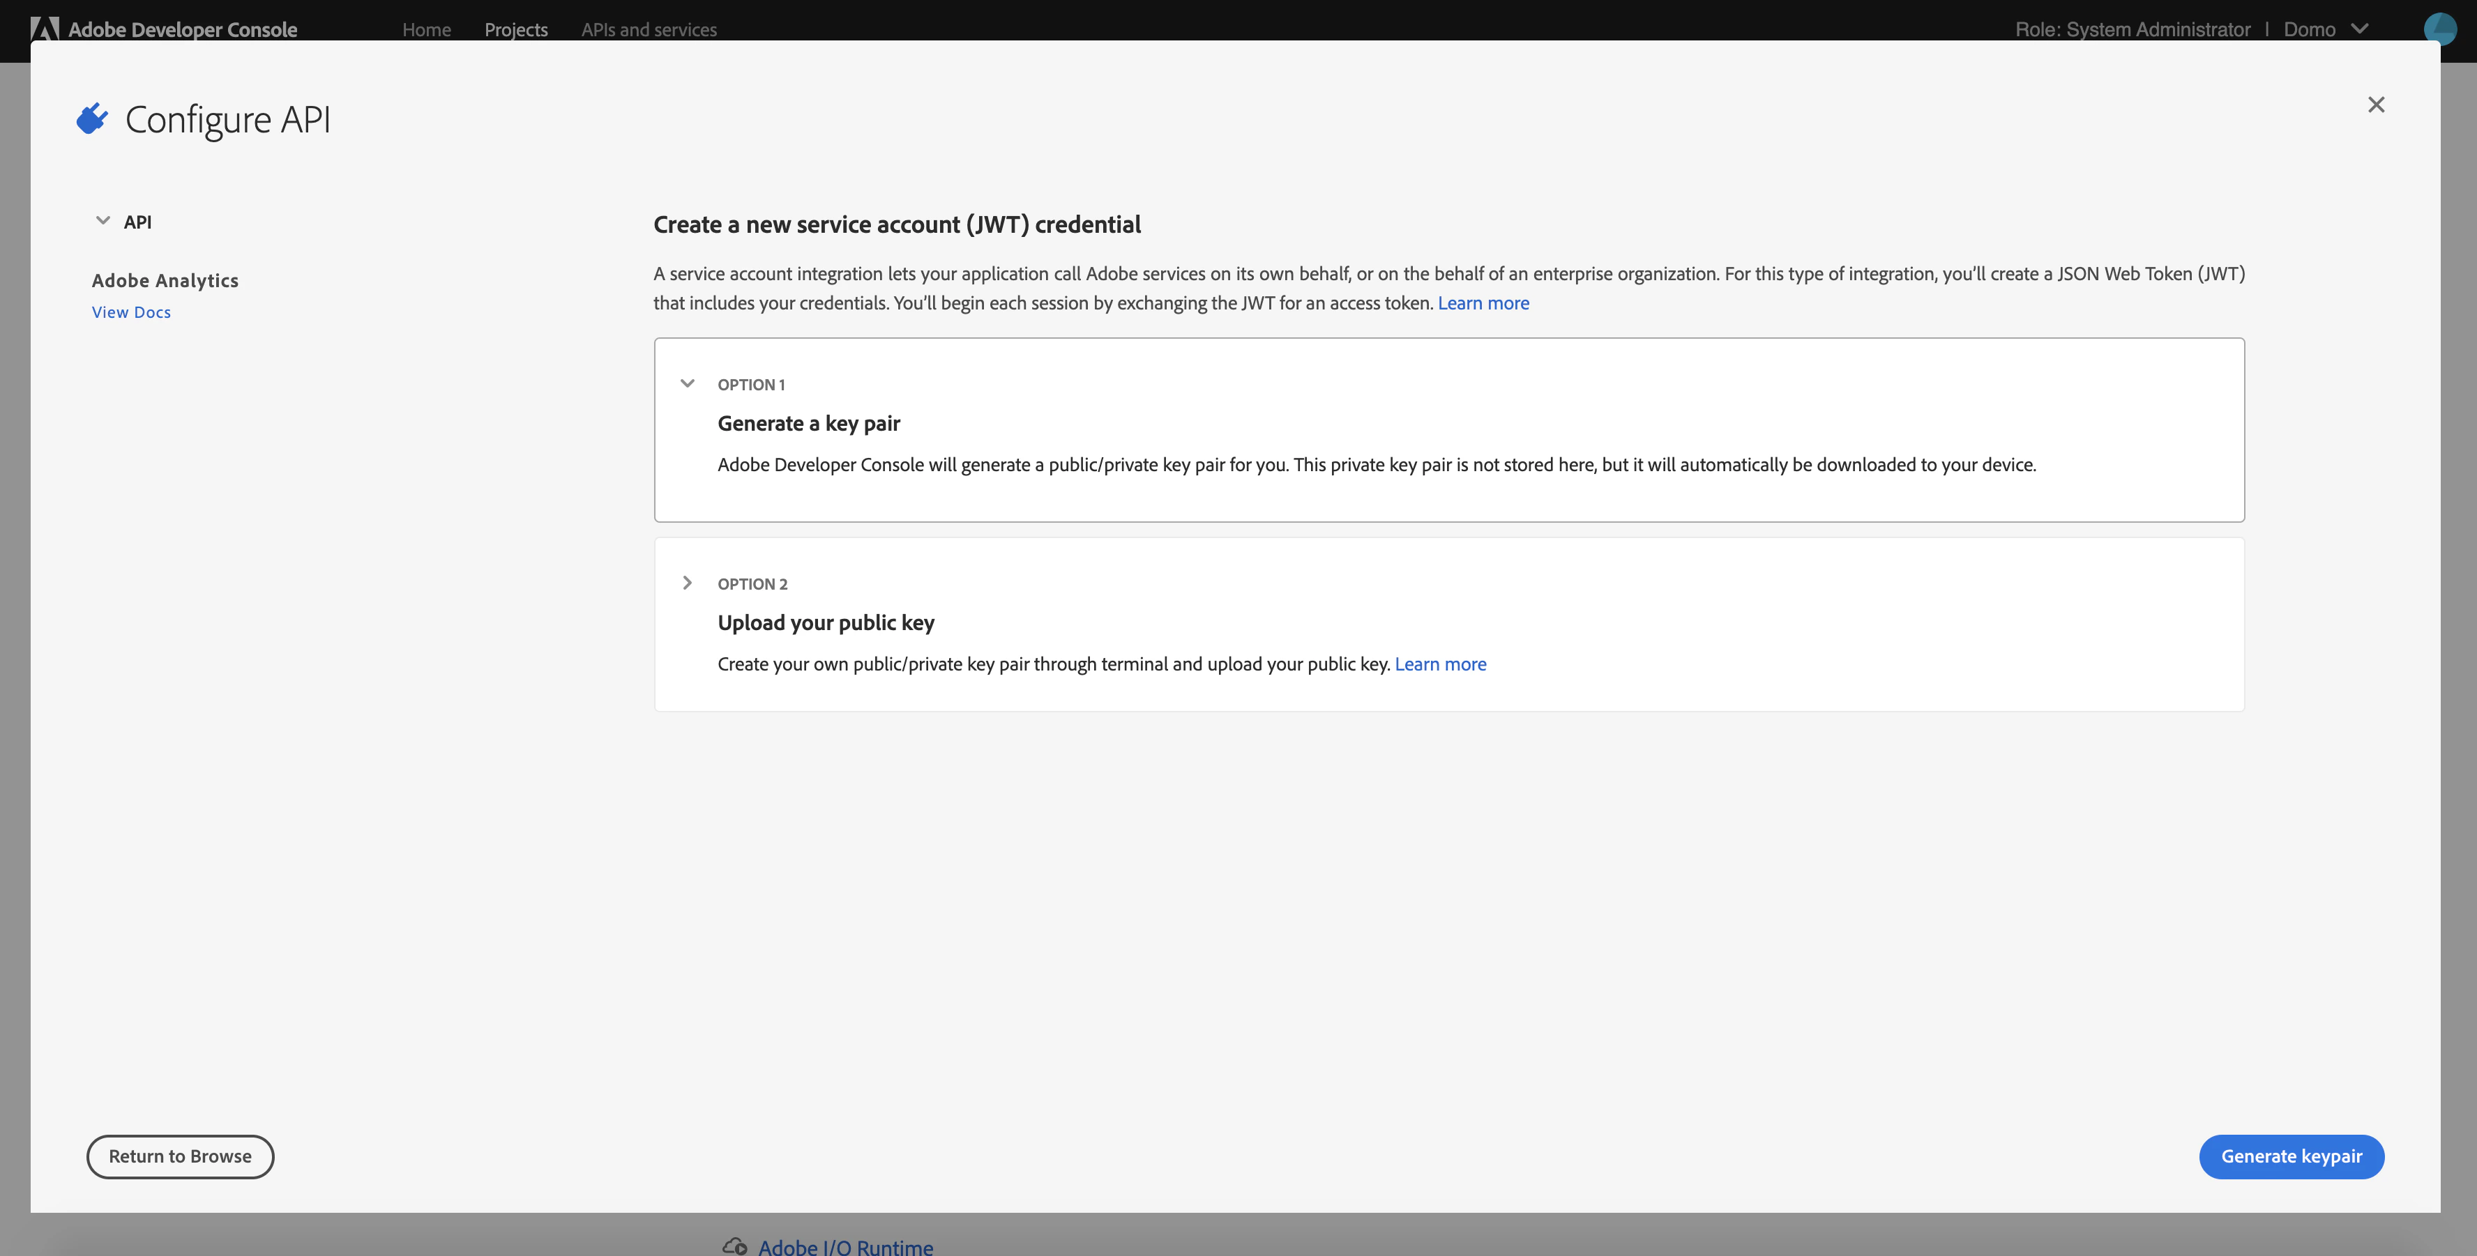The width and height of the screenshot is (2477, 1256).
Task: Collapse the API section chevron
Action: click(x=103, y=221)
